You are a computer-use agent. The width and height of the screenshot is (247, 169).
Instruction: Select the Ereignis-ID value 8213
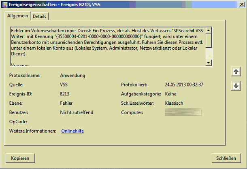pos(65,94)
